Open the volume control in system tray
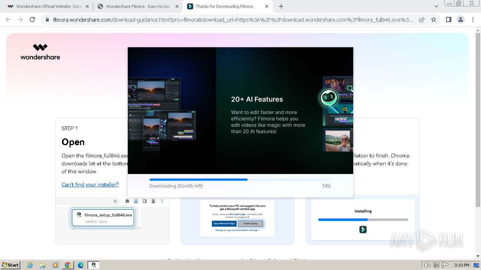Image resolution: width=481 pixels, height=270 pixels. pyautogui.click(x=427, y=265)
